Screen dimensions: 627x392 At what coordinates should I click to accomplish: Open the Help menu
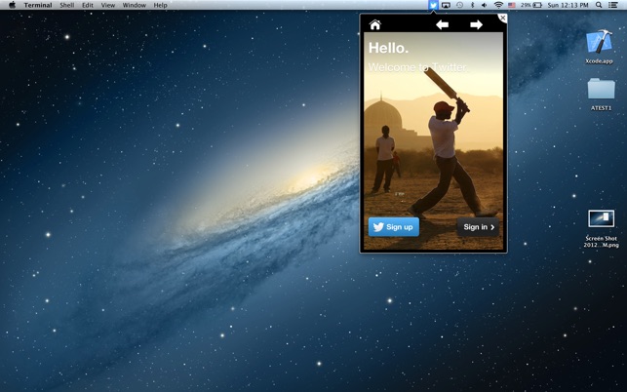tap(160, 5)
